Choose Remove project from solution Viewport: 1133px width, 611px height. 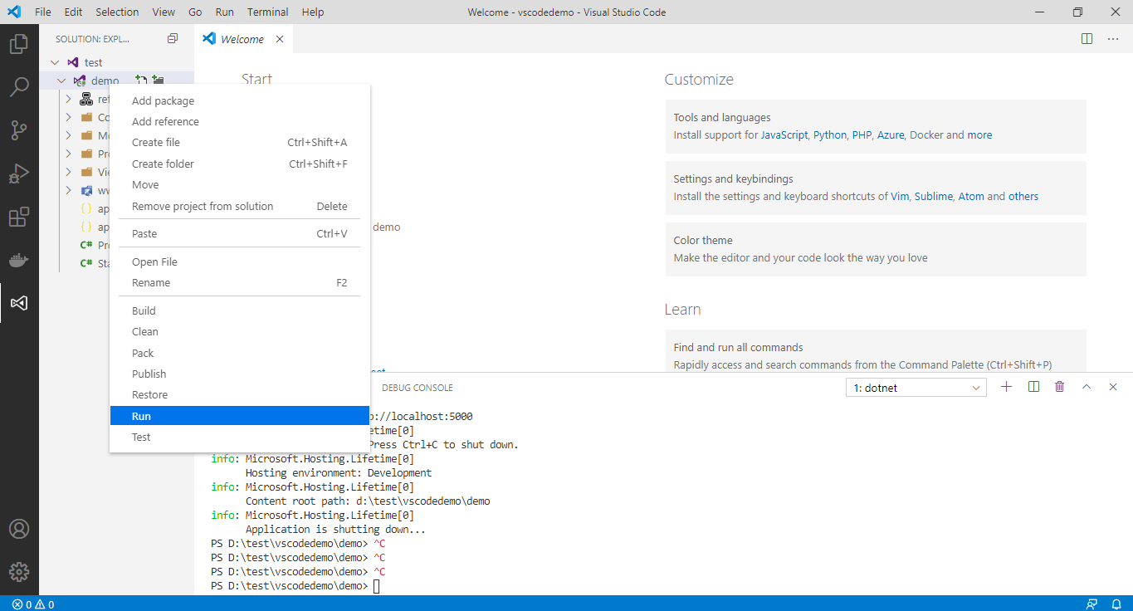240,206
